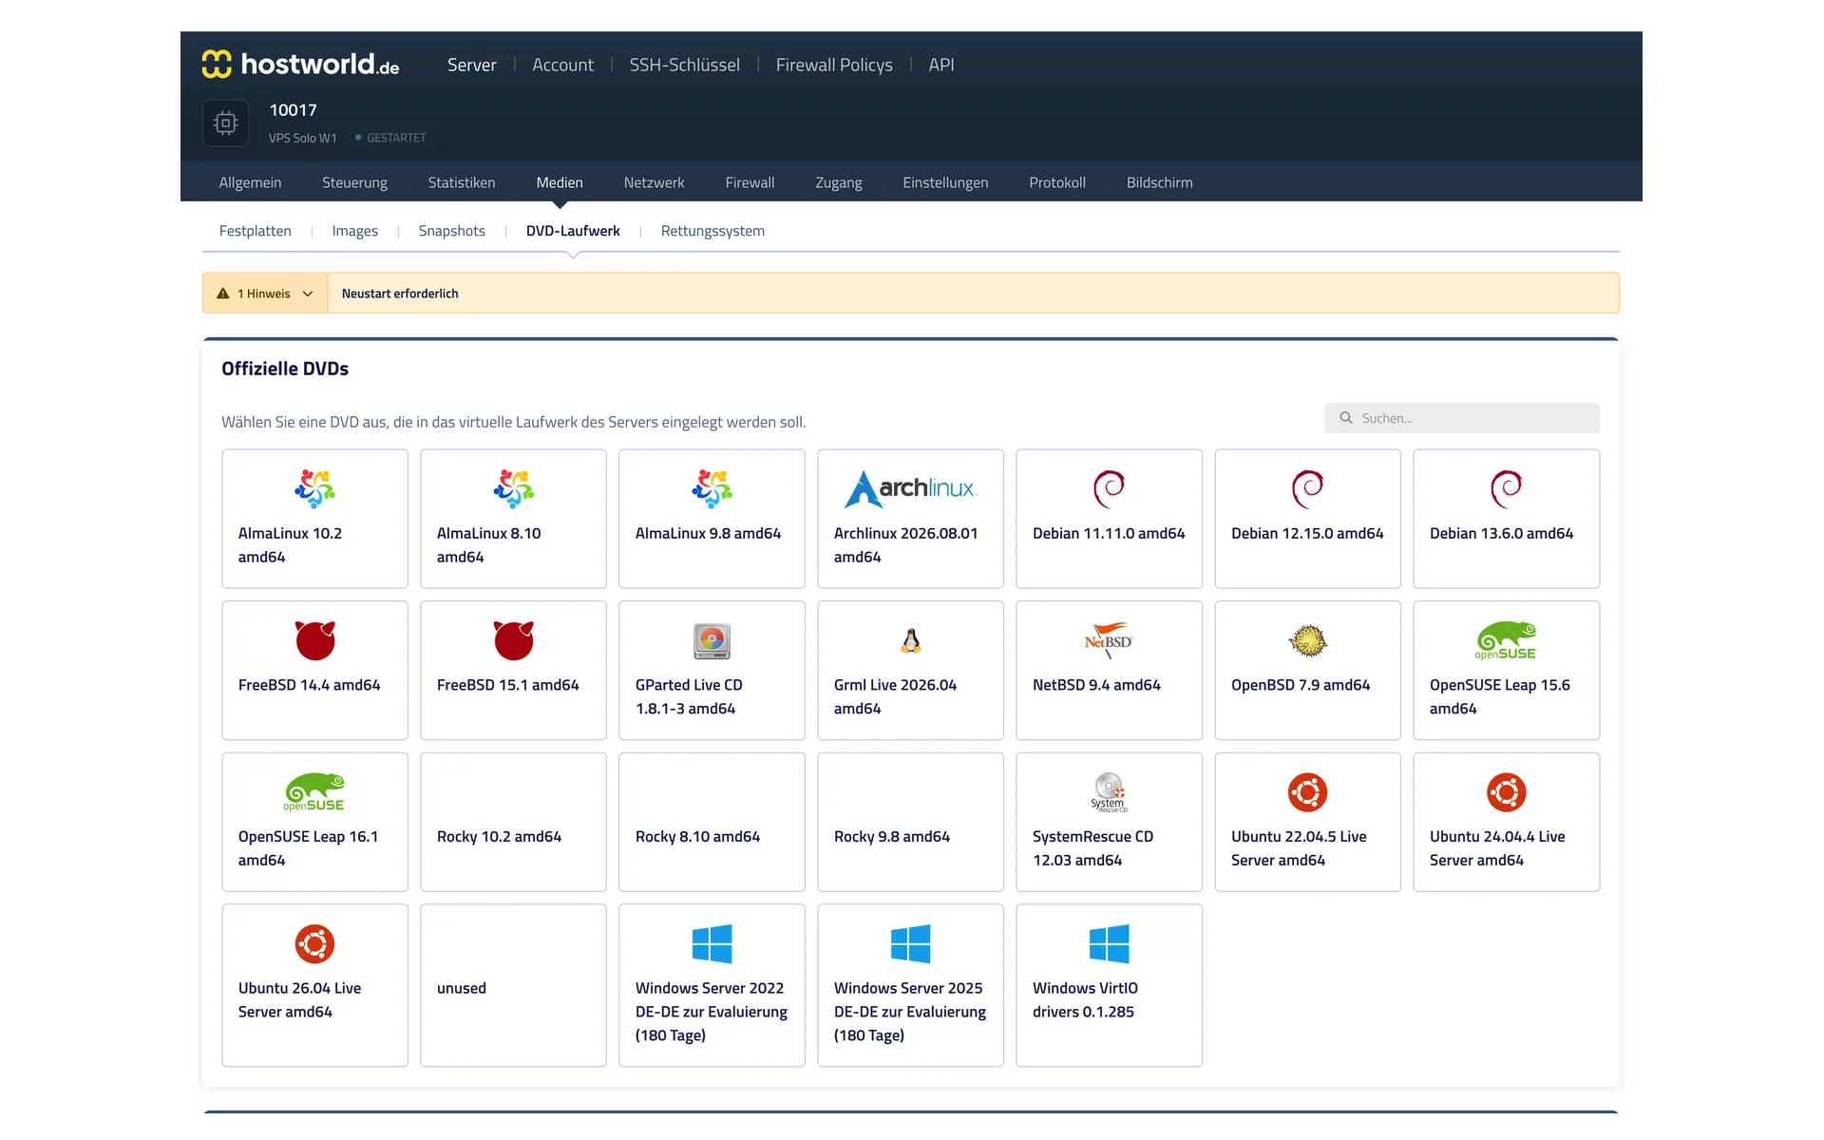
Task: Click the Ubuntu 24.04.4 logo icon
Action: click(x=1506, y=792)
